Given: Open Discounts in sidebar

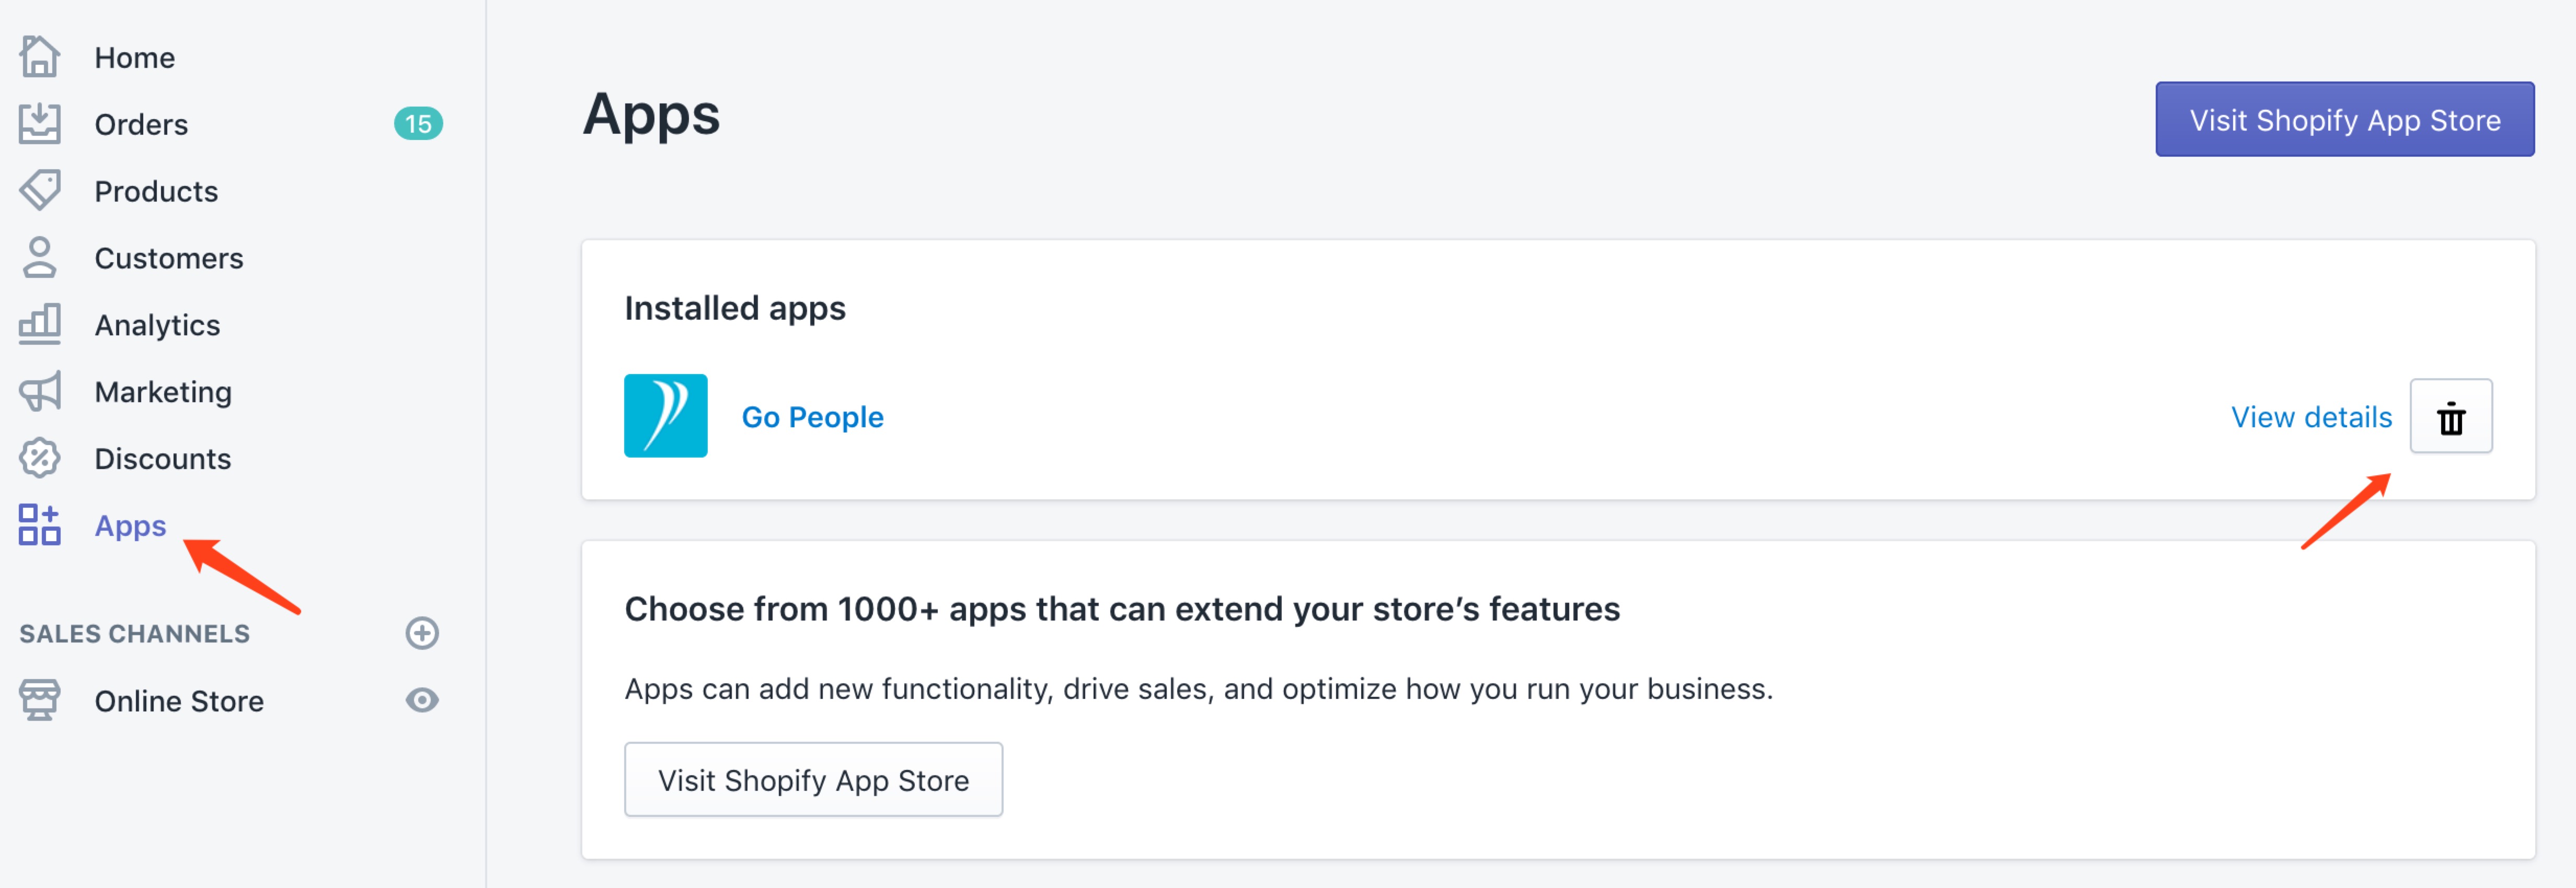Looking at the screenshot, I should point(163,460).
